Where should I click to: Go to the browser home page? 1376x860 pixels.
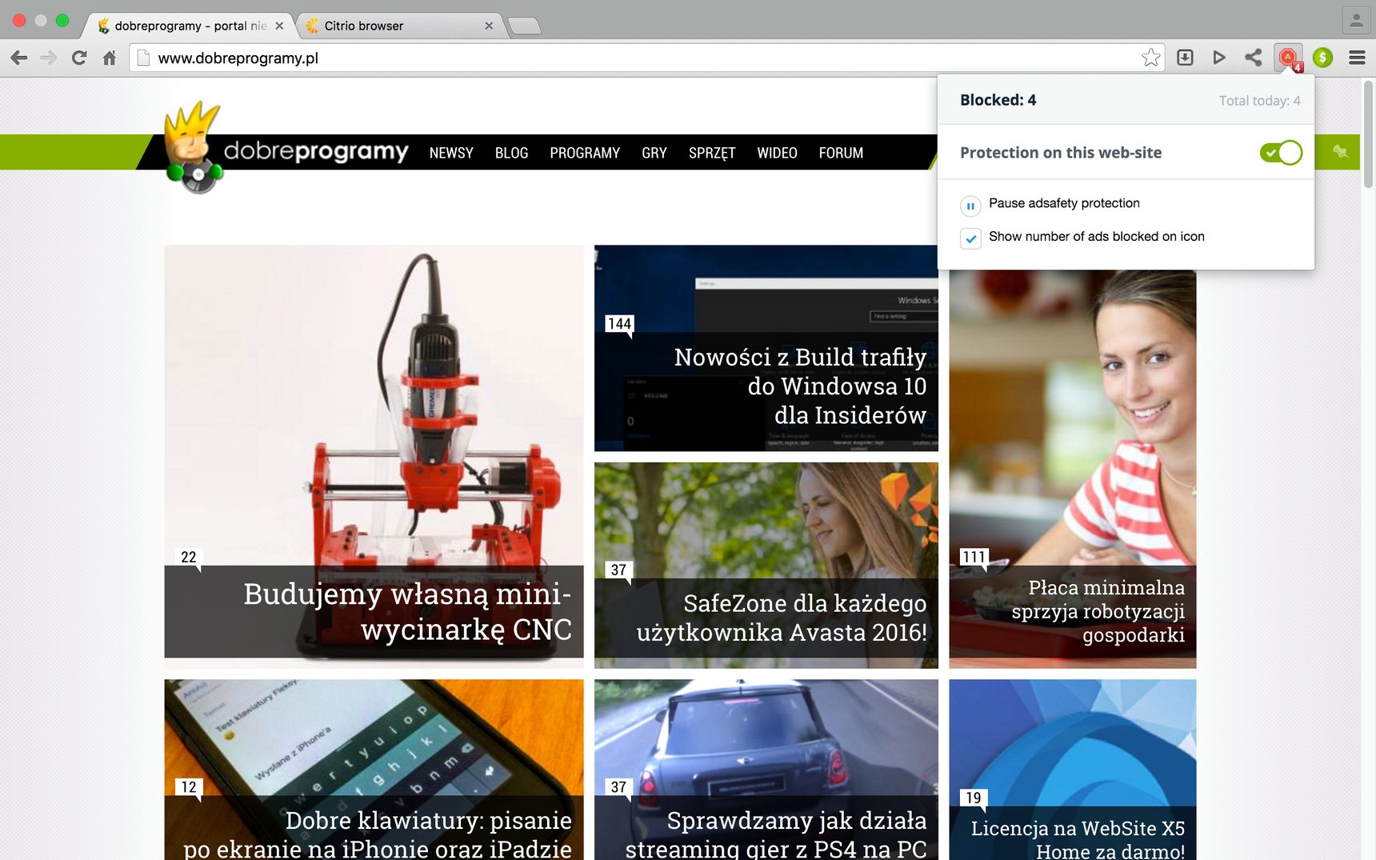(x=110, y=58)
